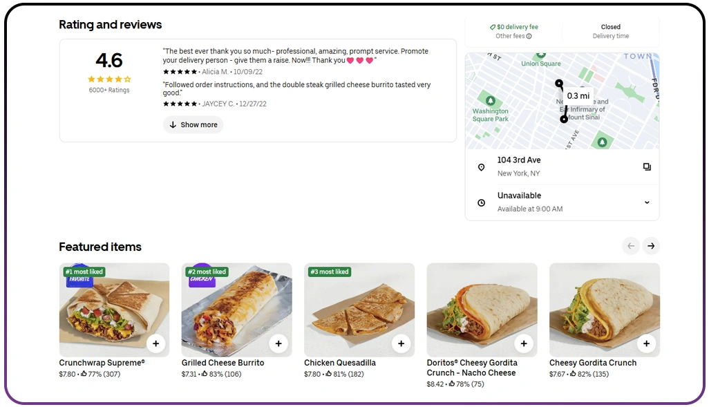Click the Other fees info icon
This screenshot has width=709, height=407.
[529, 37]
